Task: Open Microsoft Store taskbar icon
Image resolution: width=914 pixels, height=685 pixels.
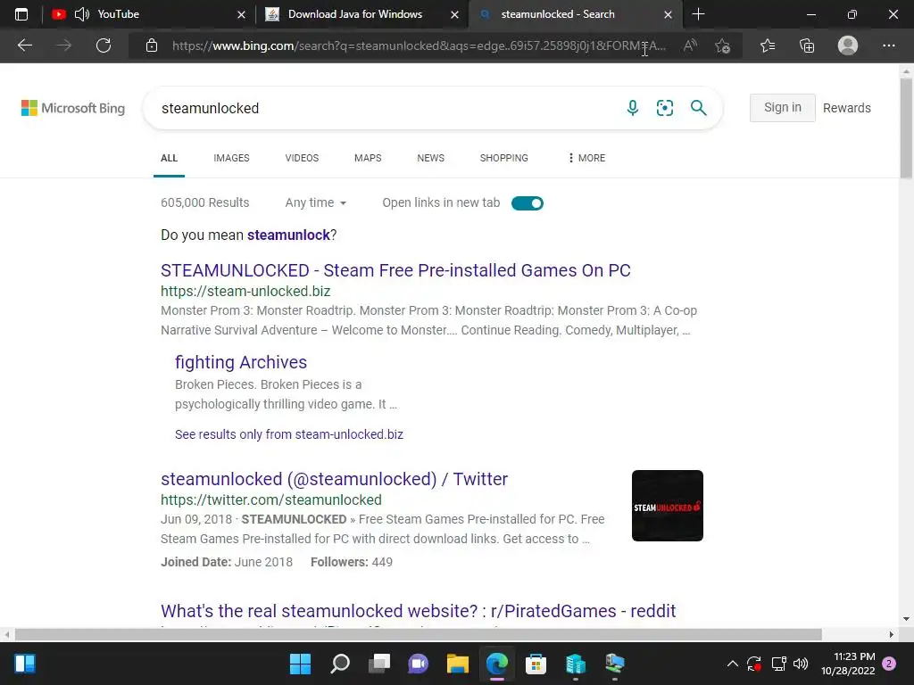Action: [536, 664]
